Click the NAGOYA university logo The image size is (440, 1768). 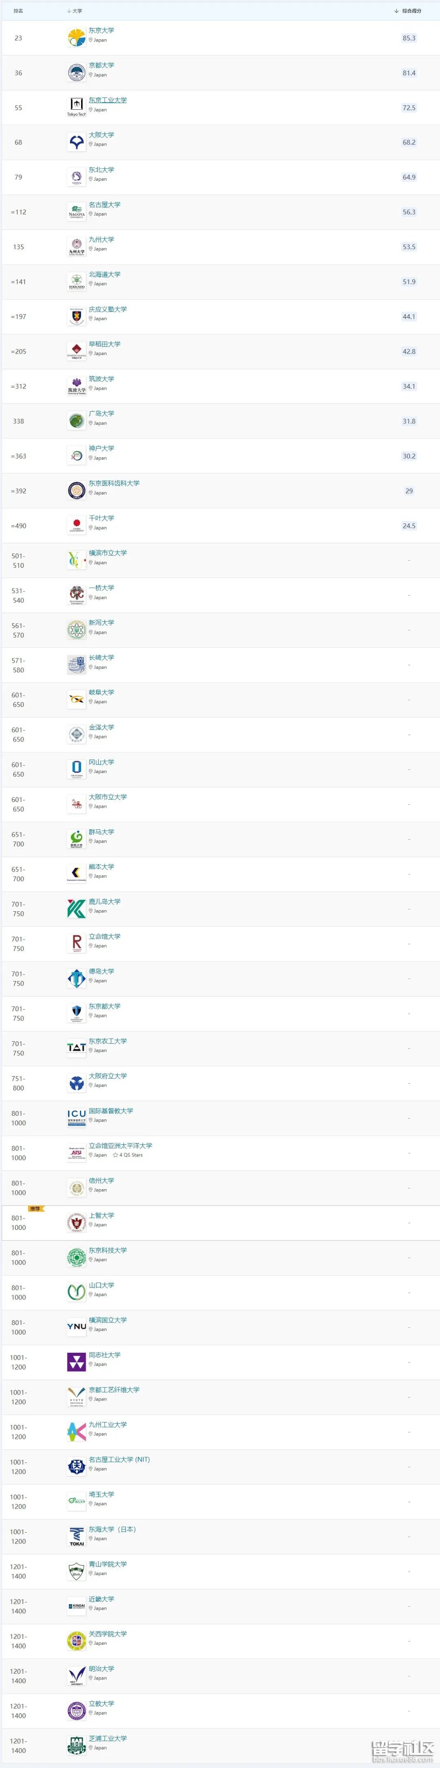(x=76, y=211)
